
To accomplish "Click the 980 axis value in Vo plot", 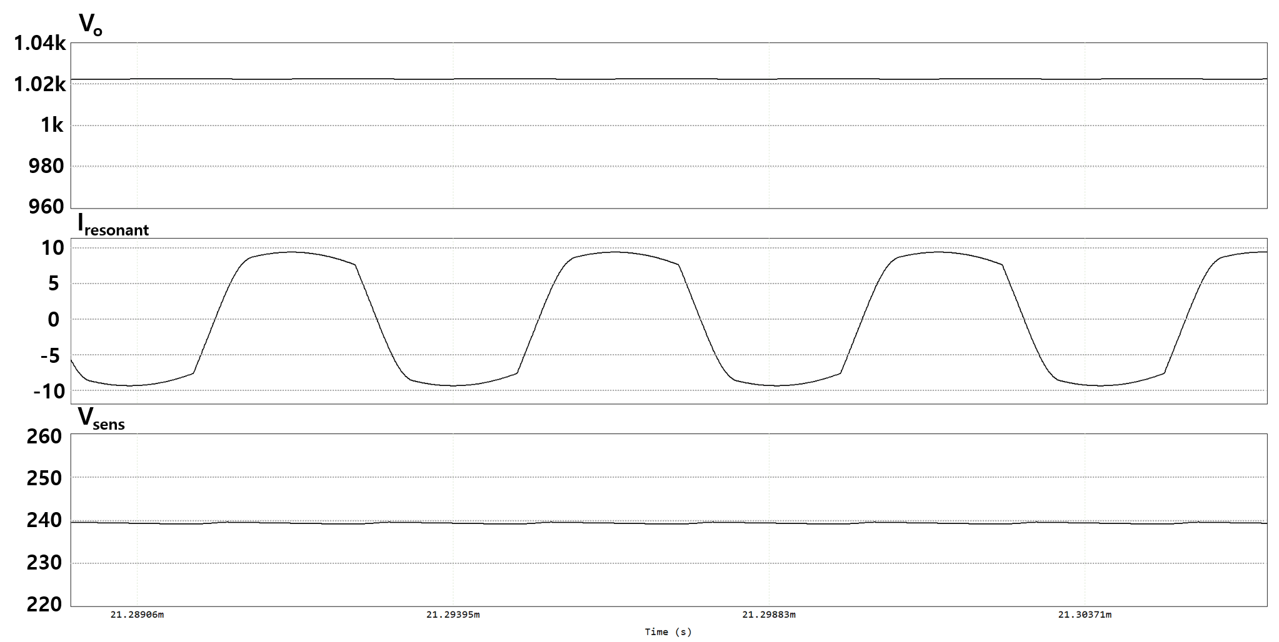I will (x=46, y=166).
